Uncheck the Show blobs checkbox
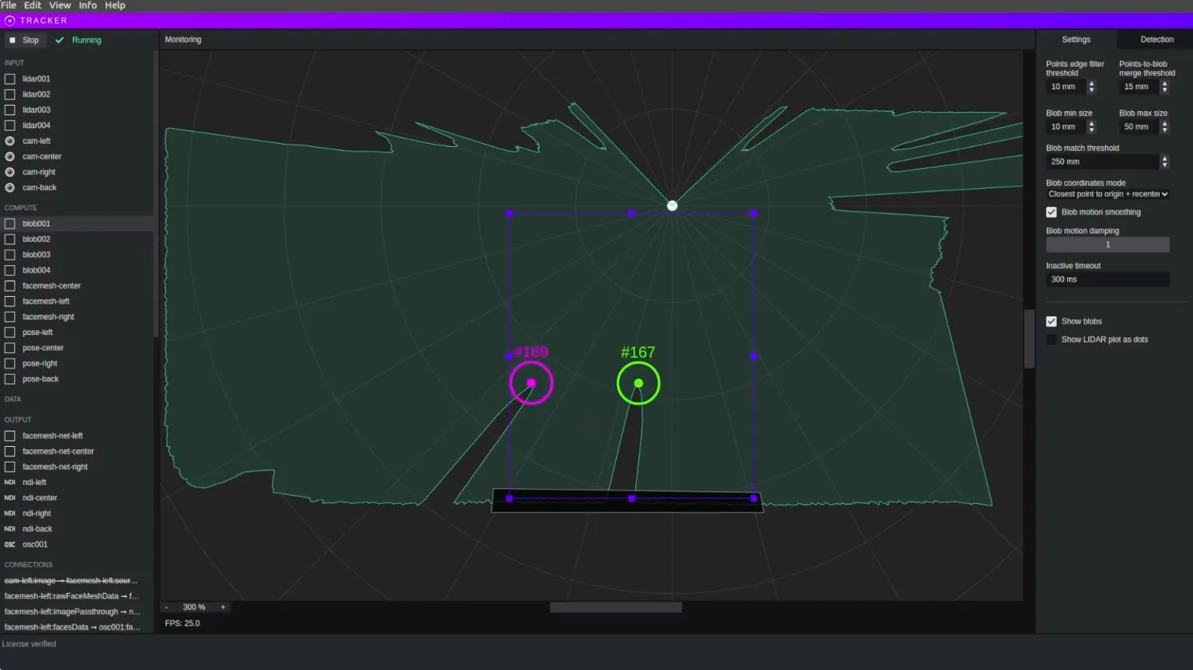Viewport: 1193px width, 670px height. coord(1051,321)
